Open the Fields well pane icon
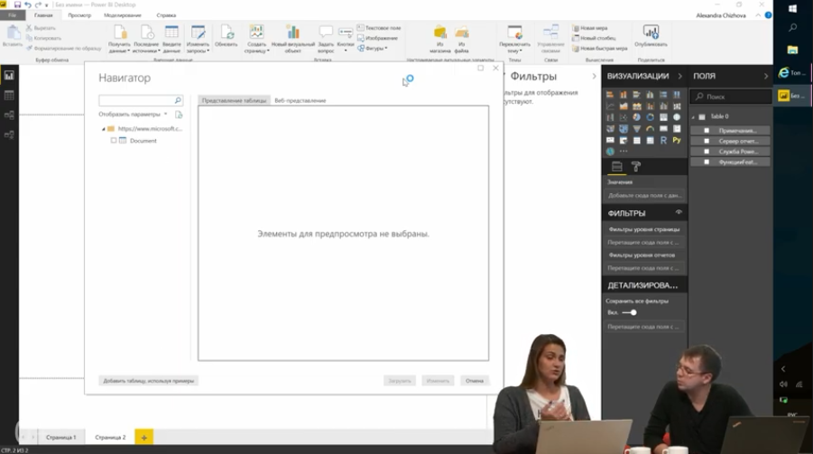Screen dimensions: 813x454 pos(616,167)
